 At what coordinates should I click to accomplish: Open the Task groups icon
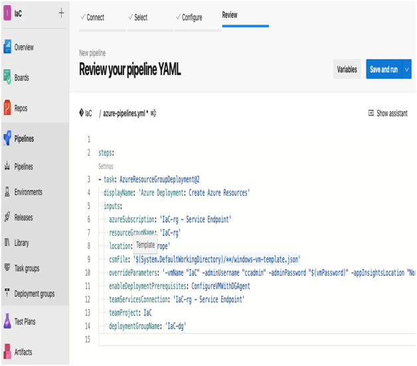coord(7,267)
